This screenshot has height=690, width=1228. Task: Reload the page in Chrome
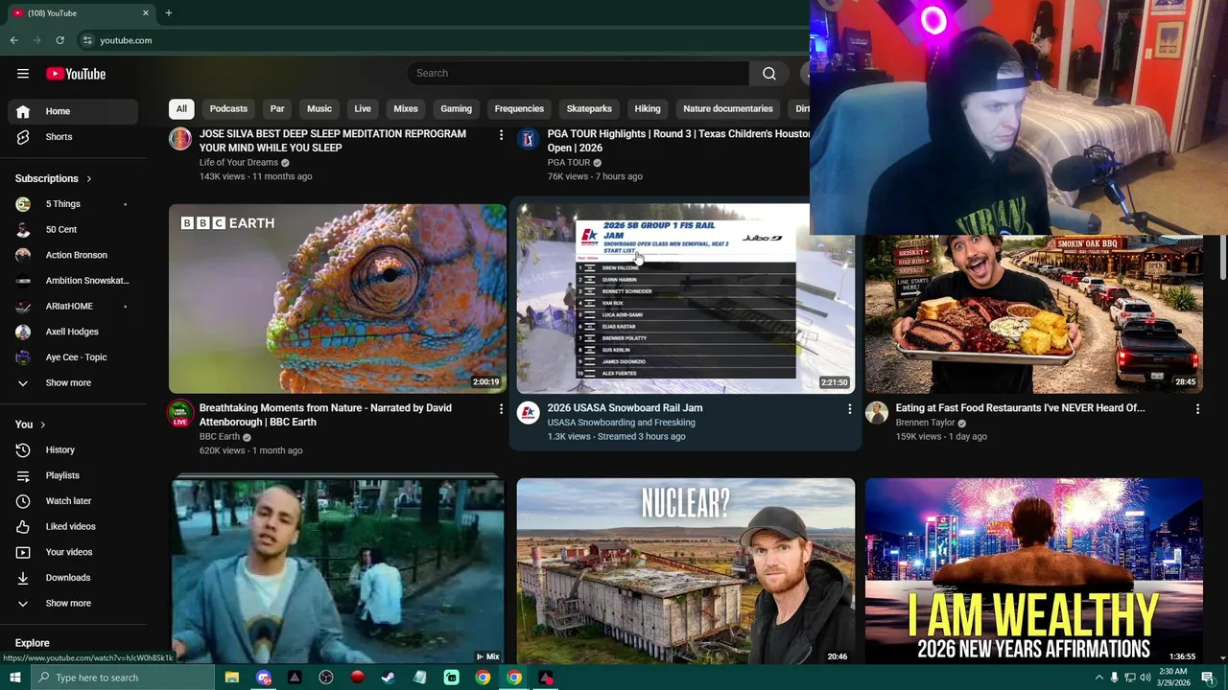(x=59, y=40)
